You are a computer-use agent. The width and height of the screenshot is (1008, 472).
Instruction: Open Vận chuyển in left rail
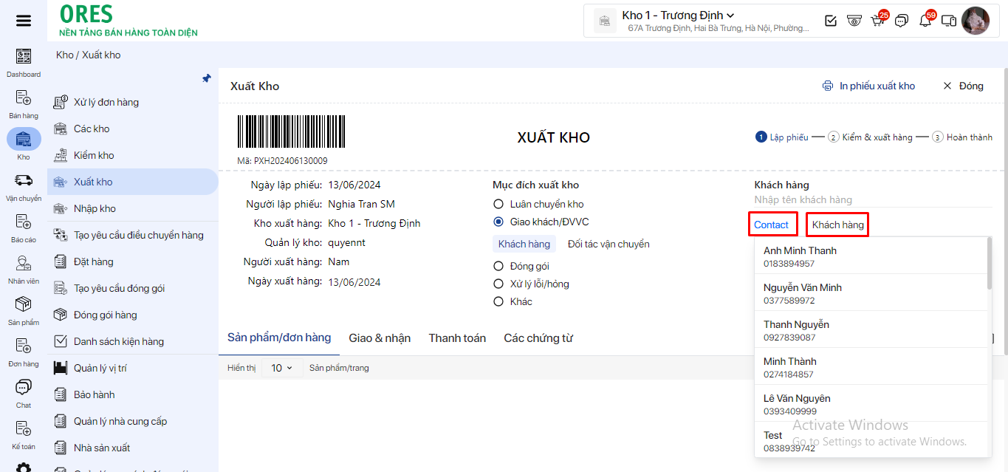tap(24, 186)
